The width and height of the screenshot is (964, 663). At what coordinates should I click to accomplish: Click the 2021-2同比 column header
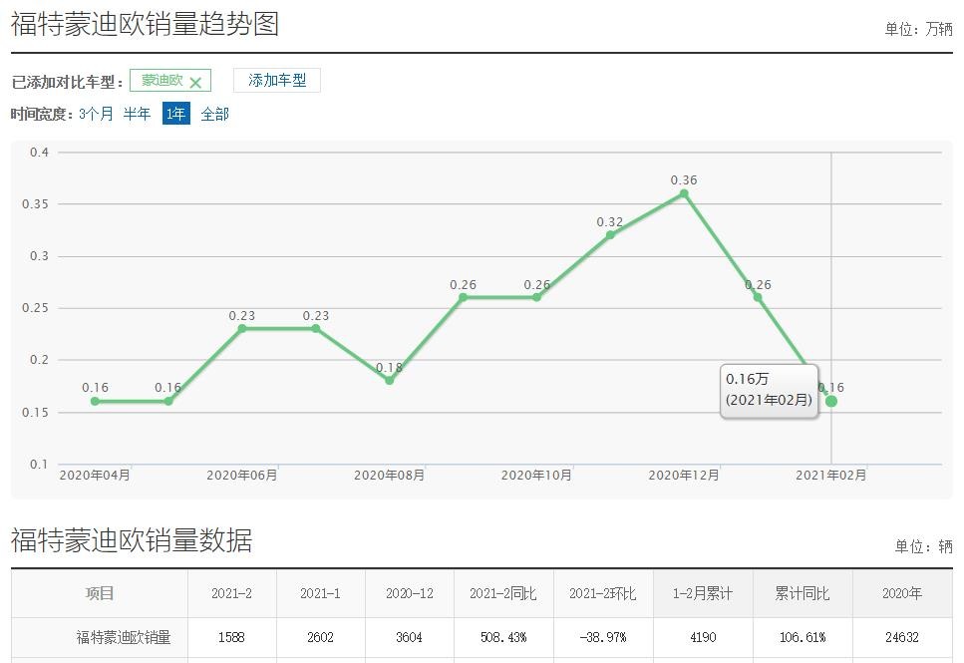[503, 593]
